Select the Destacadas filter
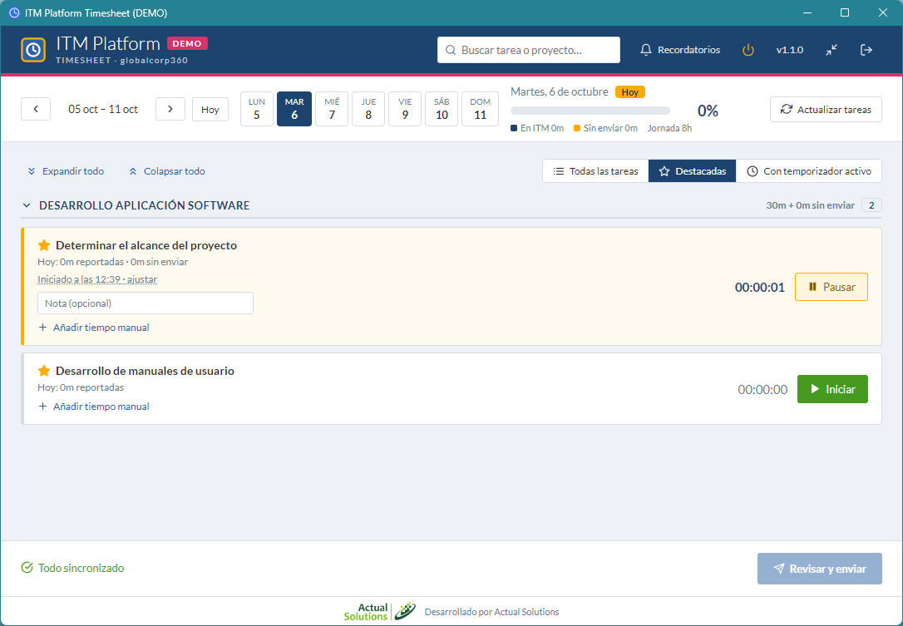 point(693,171)
